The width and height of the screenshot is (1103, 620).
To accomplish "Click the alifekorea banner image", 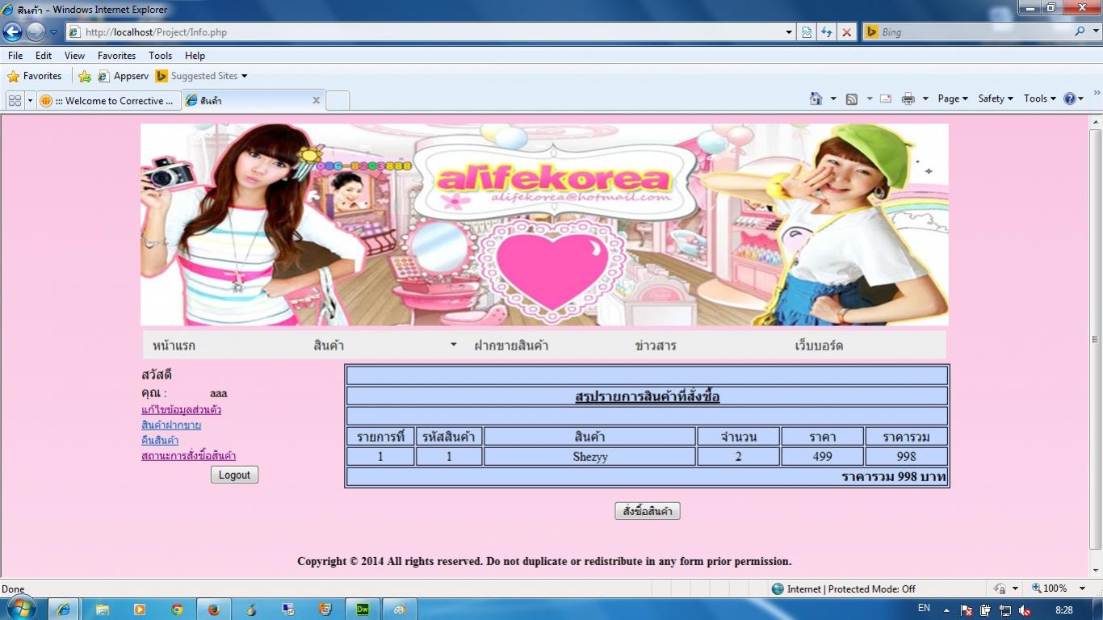I will point(544,224).
